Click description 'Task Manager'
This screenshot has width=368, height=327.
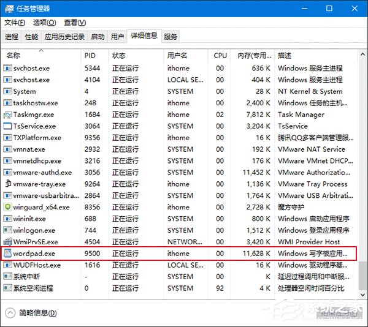pos(301,115)
